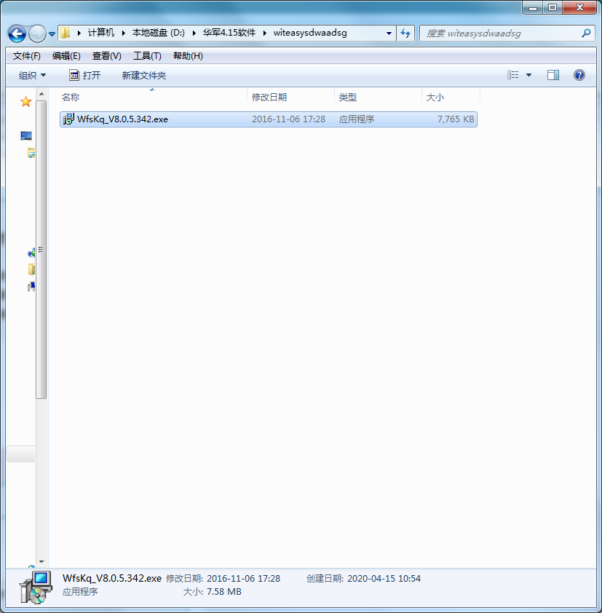Expand the arrow after 华军4.15软件
Screen dimensions: 602x613
click(x=265, y=33)
